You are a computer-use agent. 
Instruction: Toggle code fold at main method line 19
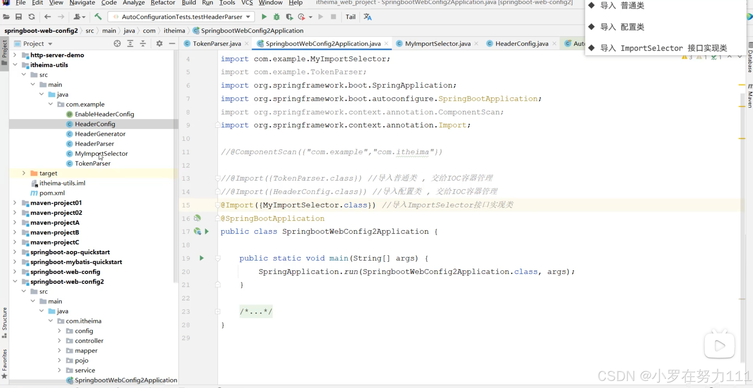point(217,258)
